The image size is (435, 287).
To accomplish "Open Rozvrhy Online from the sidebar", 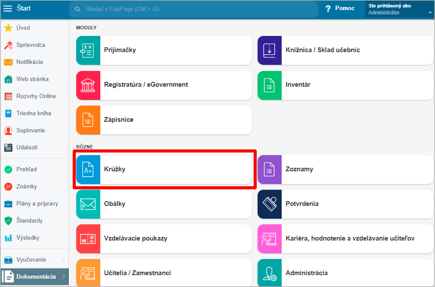I will pos(36,96).
